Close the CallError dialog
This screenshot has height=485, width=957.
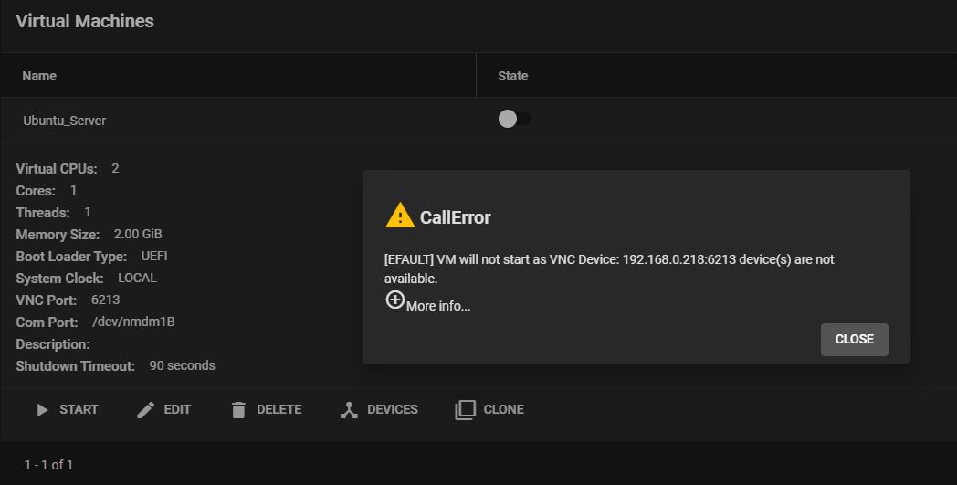854,340
